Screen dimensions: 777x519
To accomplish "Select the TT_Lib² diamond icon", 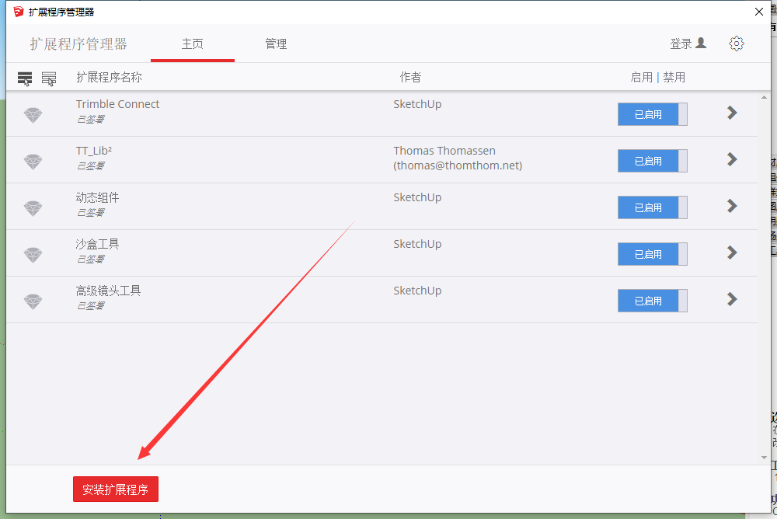I will pos(33,162).
